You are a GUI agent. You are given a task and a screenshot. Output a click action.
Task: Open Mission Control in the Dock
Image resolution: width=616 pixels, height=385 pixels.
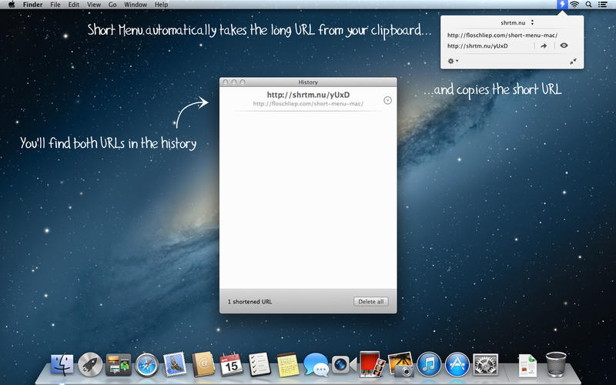[x=119, y=364]
